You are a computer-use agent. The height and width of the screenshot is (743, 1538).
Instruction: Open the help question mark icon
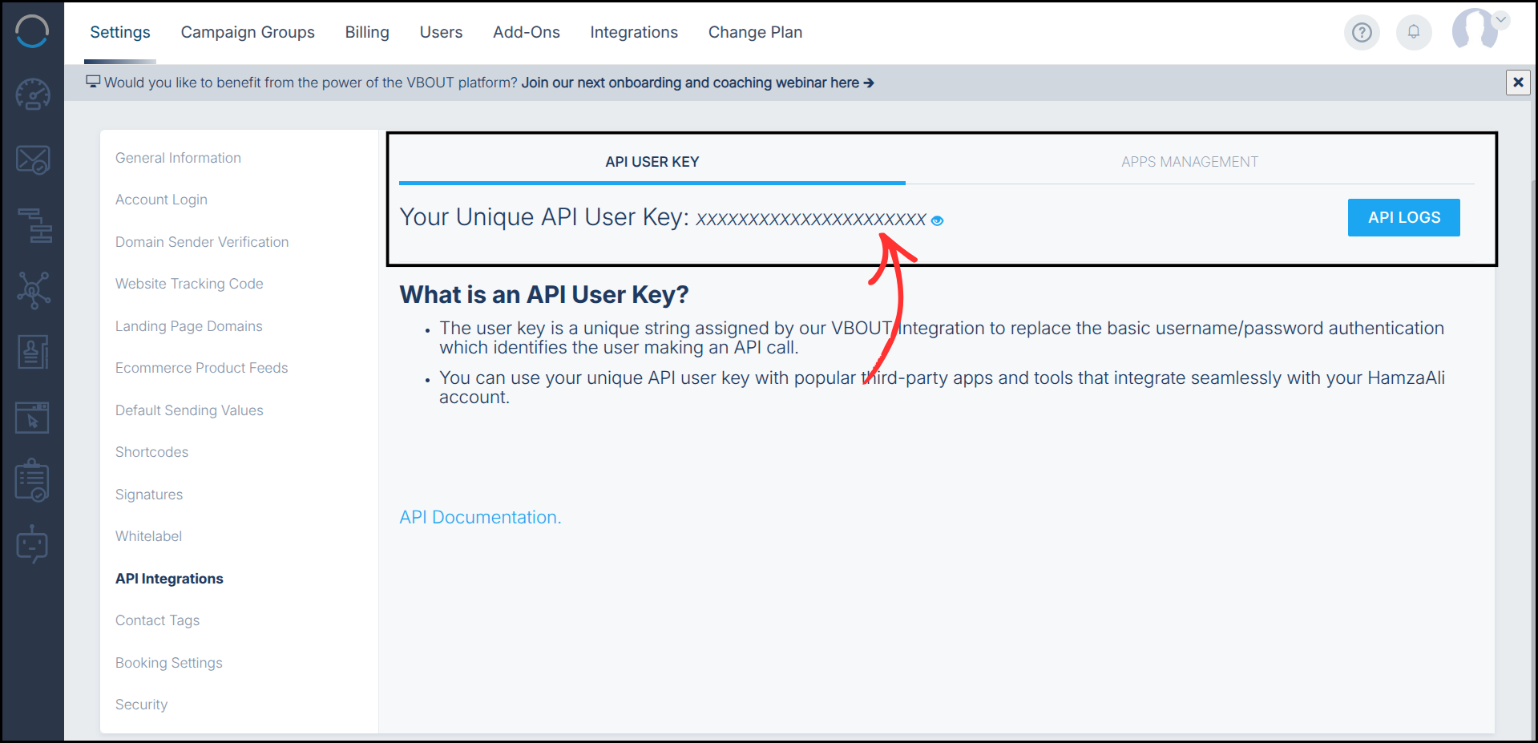(1362, 32)
